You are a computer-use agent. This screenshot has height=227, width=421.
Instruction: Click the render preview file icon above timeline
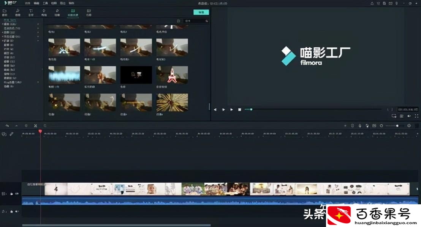353,126
